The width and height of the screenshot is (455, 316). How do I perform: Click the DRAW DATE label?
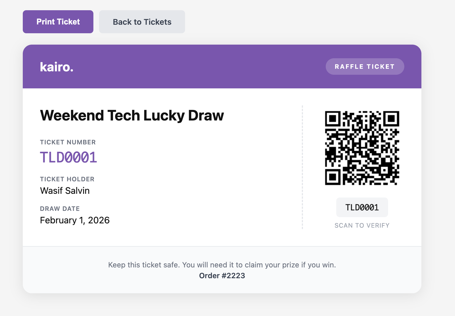[60, 209]
